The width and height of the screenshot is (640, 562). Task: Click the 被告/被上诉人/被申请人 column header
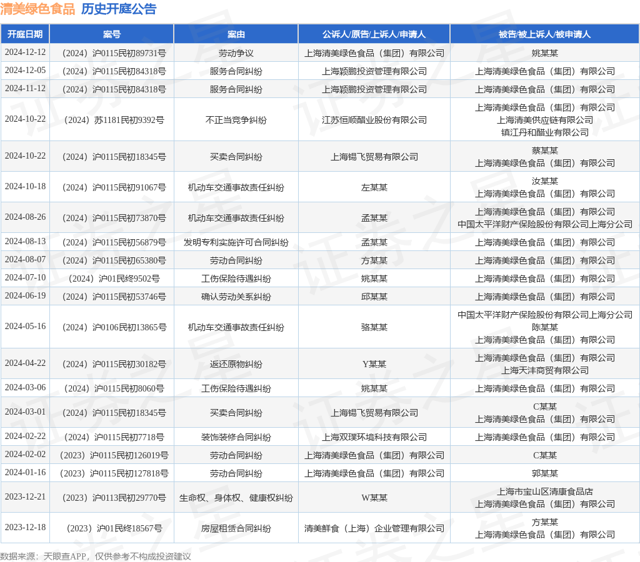544,34
